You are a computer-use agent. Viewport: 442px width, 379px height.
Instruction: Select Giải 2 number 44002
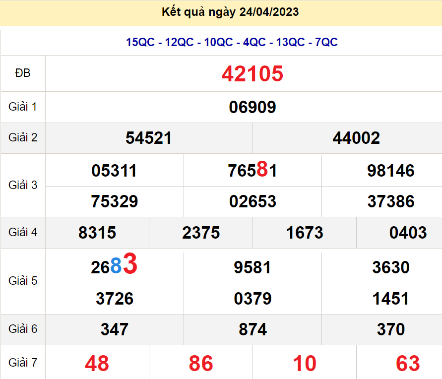click(x=356, y=138)
